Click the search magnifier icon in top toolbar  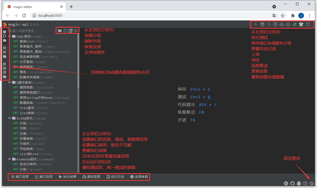[269, 24]
